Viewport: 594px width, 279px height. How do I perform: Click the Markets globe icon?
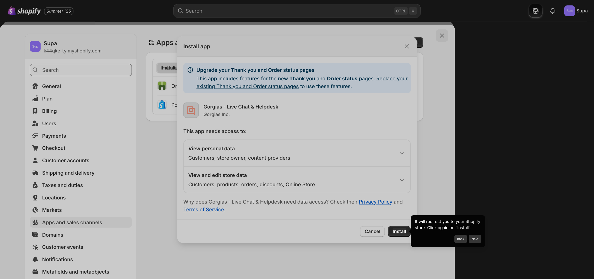click(x=35, y=210)
